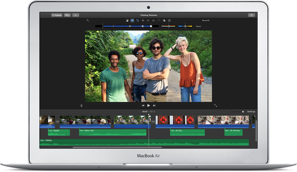Image resolution: width=297 pixels, height=172 pixels.
Task: Click the saturation rainbow slider
Action: tap(168, 26)
